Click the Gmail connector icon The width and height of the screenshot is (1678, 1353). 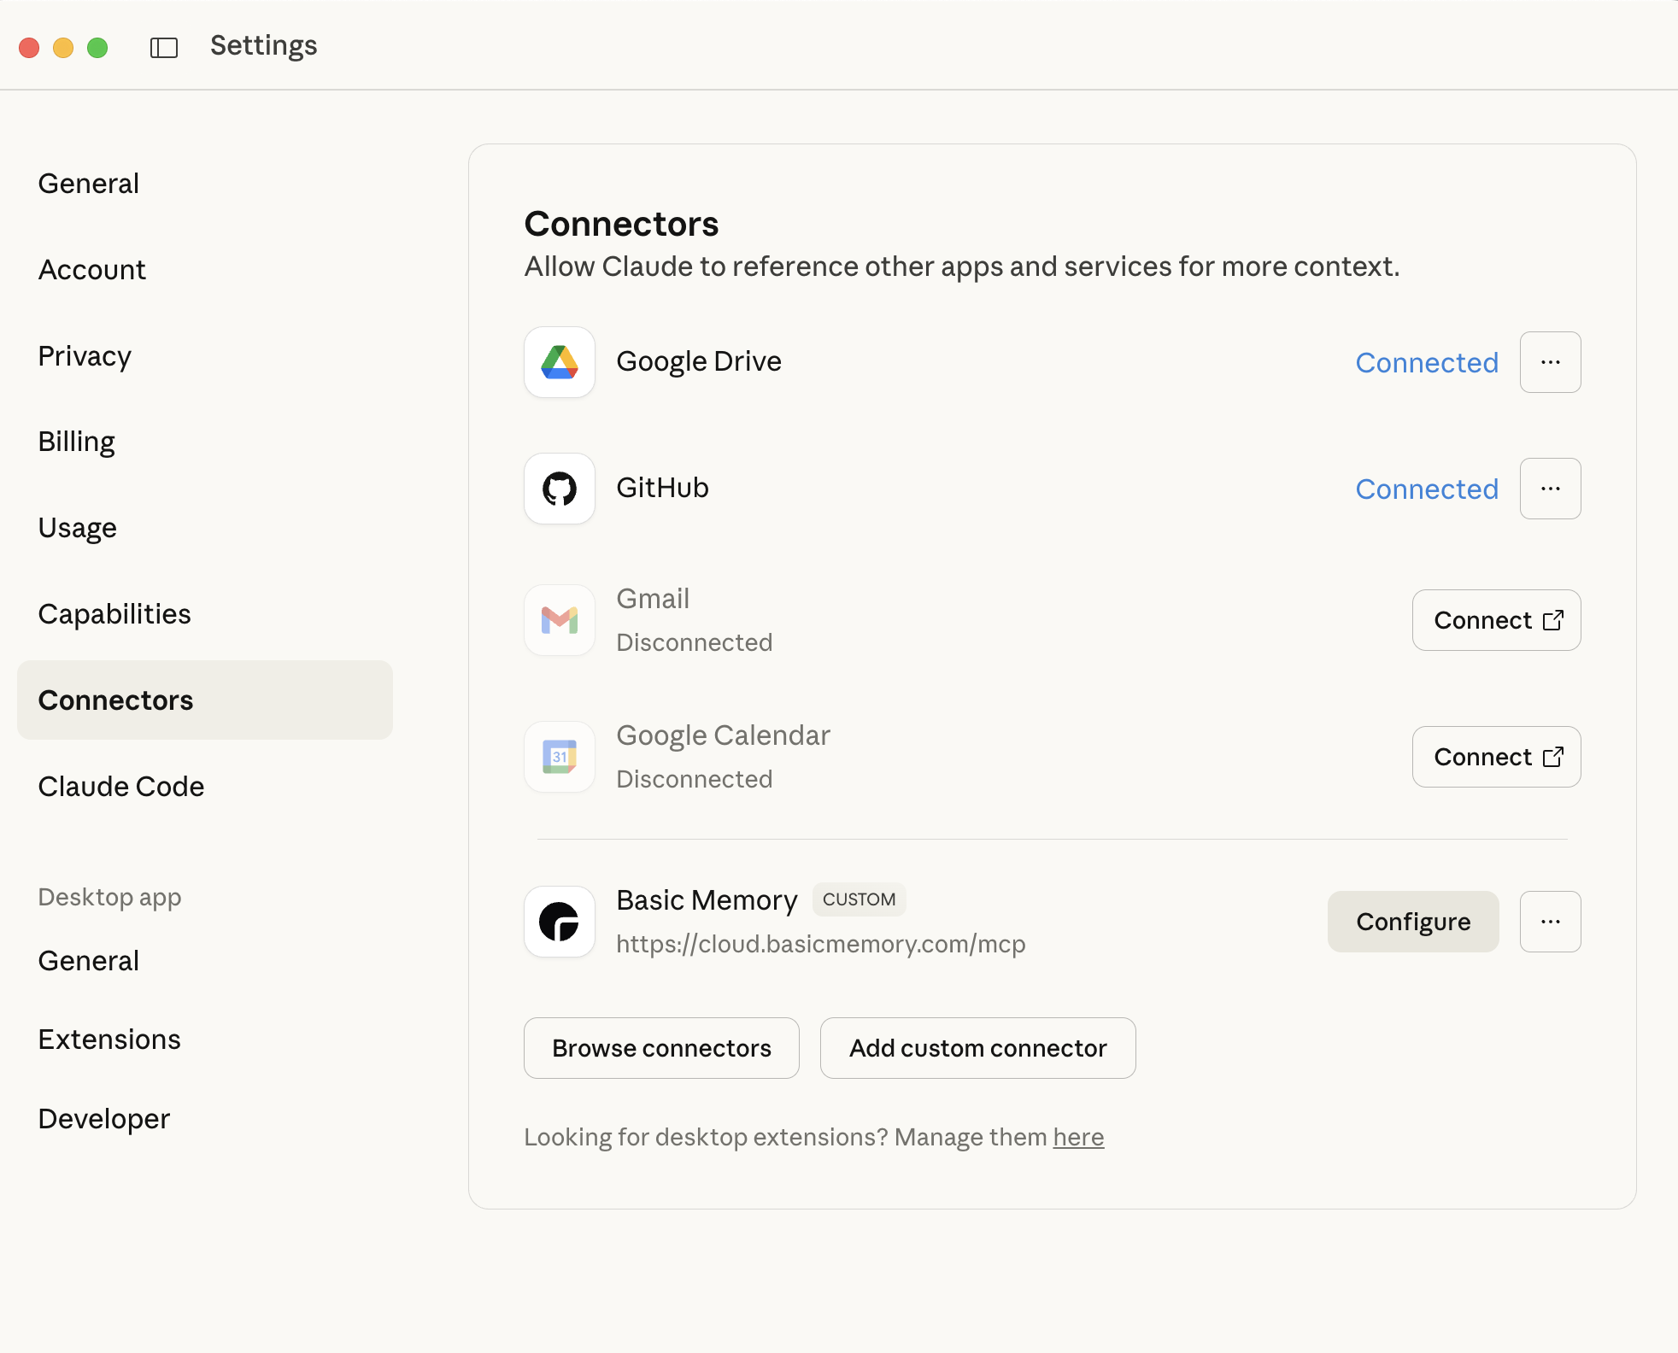pos(558,620)
